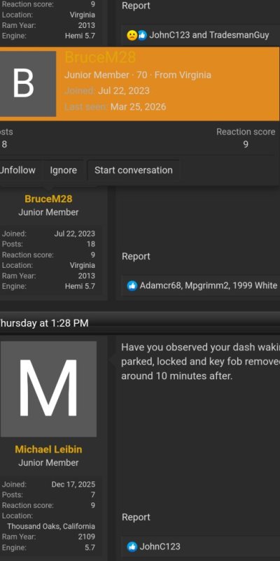Screen dimensions: 280x561
Task: View reactions by JohnC123 and TradesmanGuy
Action: pos(209,35)
